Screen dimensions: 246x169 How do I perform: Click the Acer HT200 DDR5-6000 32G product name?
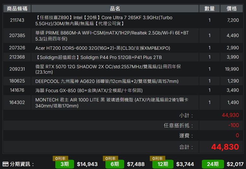point(103,48)
